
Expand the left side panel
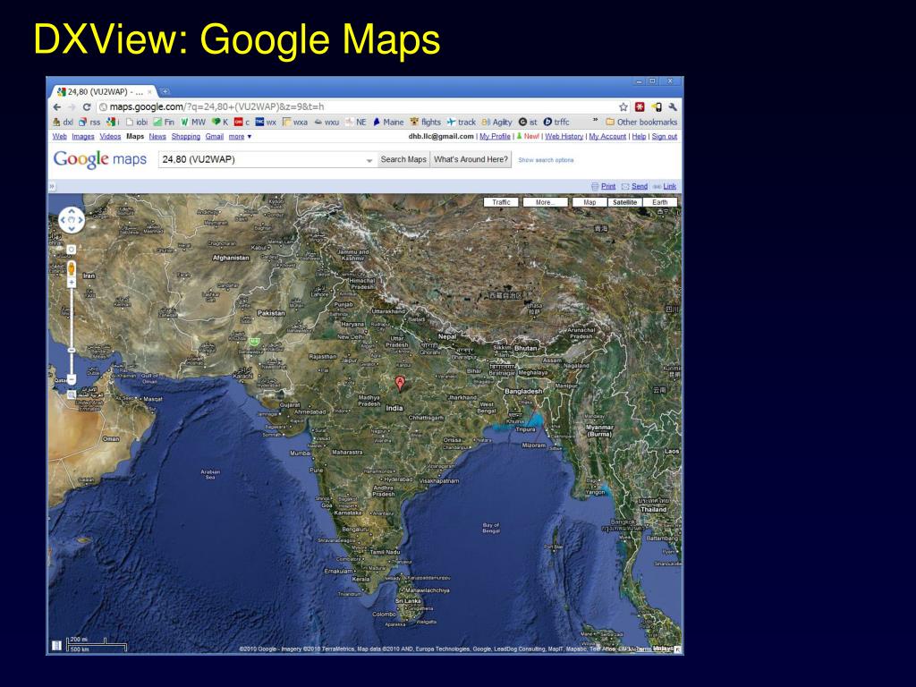tap(52, 186)
